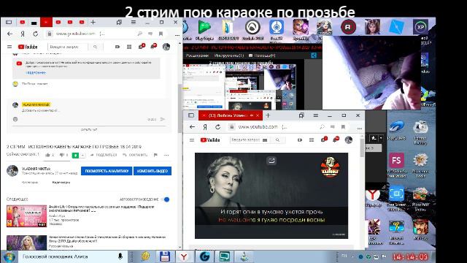Click karaoke video player in right window
Image resolution: width=467 pixels, height=263 pixels.
(x=271, y=196)
